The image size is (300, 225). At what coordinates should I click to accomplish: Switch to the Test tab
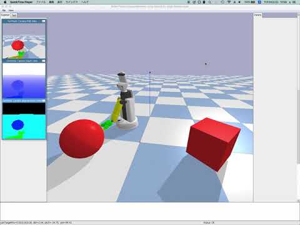tap(14, 15)
